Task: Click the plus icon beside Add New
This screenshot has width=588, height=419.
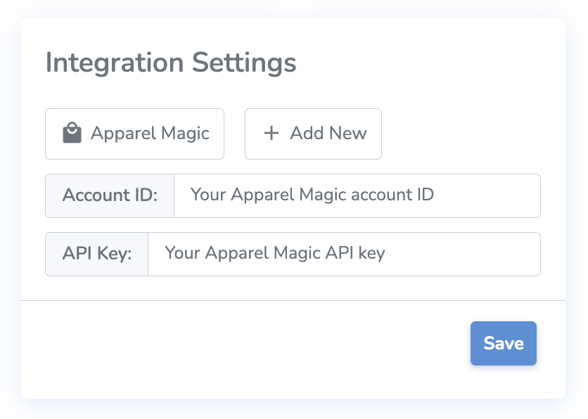Action: pos(271,134)
